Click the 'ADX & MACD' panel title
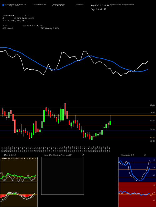This screenshot has width=156, height=207. tap(10, 155)
